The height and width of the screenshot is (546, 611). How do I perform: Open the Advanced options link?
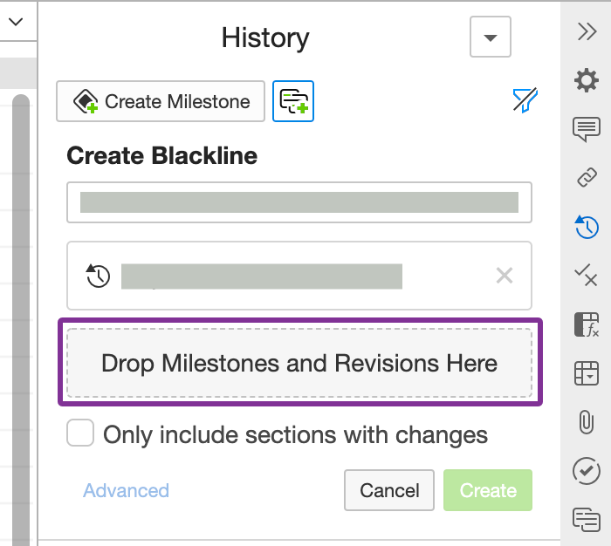click(x=126, y=490)
